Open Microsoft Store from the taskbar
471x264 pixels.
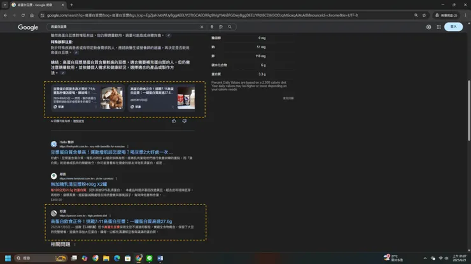(x=128, y=258)
